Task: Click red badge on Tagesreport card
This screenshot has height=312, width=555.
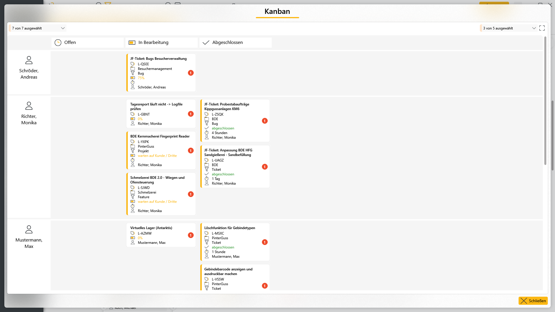Action: click(191, 114)
